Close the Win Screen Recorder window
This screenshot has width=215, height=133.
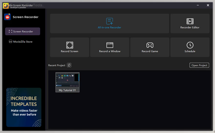208,5
